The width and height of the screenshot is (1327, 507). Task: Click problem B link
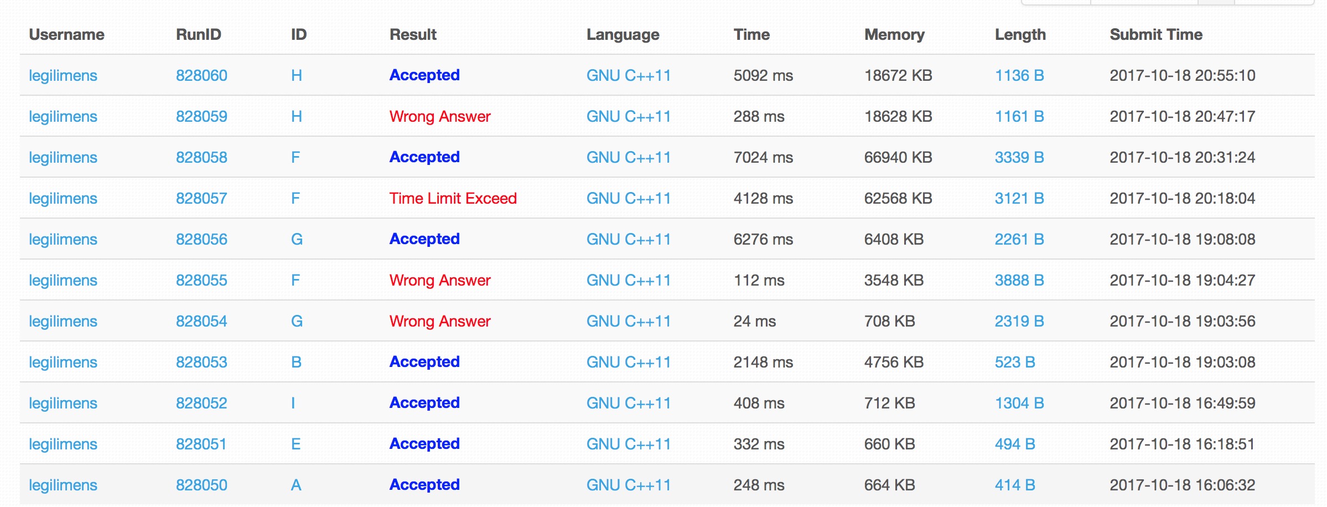[296, 362]
